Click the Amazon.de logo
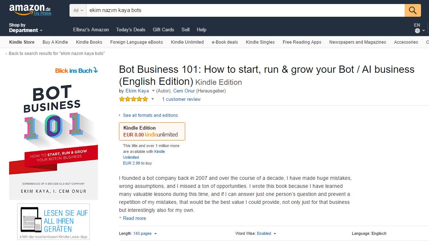 [29, 9]
